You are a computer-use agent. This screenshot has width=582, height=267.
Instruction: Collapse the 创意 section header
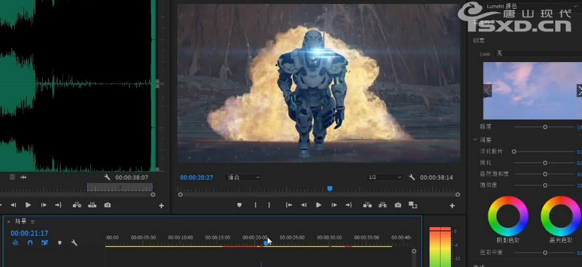coord(479,40)
